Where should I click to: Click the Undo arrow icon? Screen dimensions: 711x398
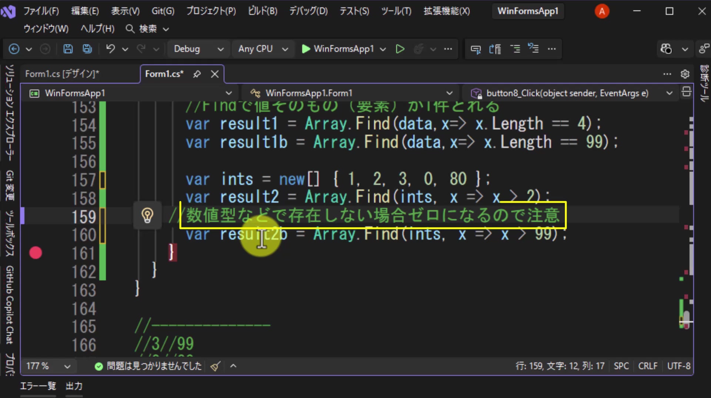point(110,49)
